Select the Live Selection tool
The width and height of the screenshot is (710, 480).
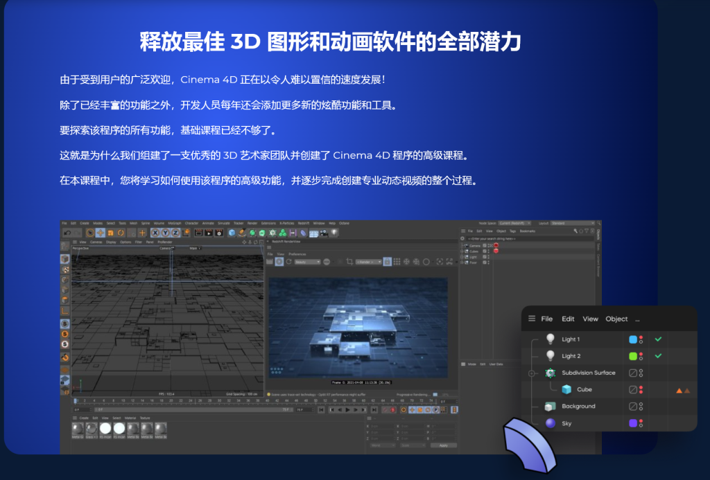tap(90, 233)
